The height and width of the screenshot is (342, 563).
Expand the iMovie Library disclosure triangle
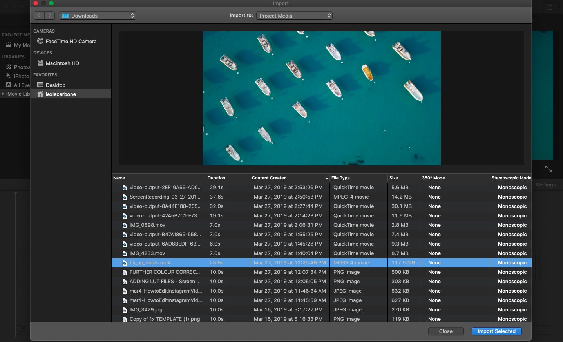(3, 94)
